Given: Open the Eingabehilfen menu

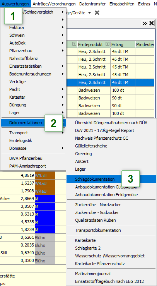Looking at the screenshot, I should (122, 4).
